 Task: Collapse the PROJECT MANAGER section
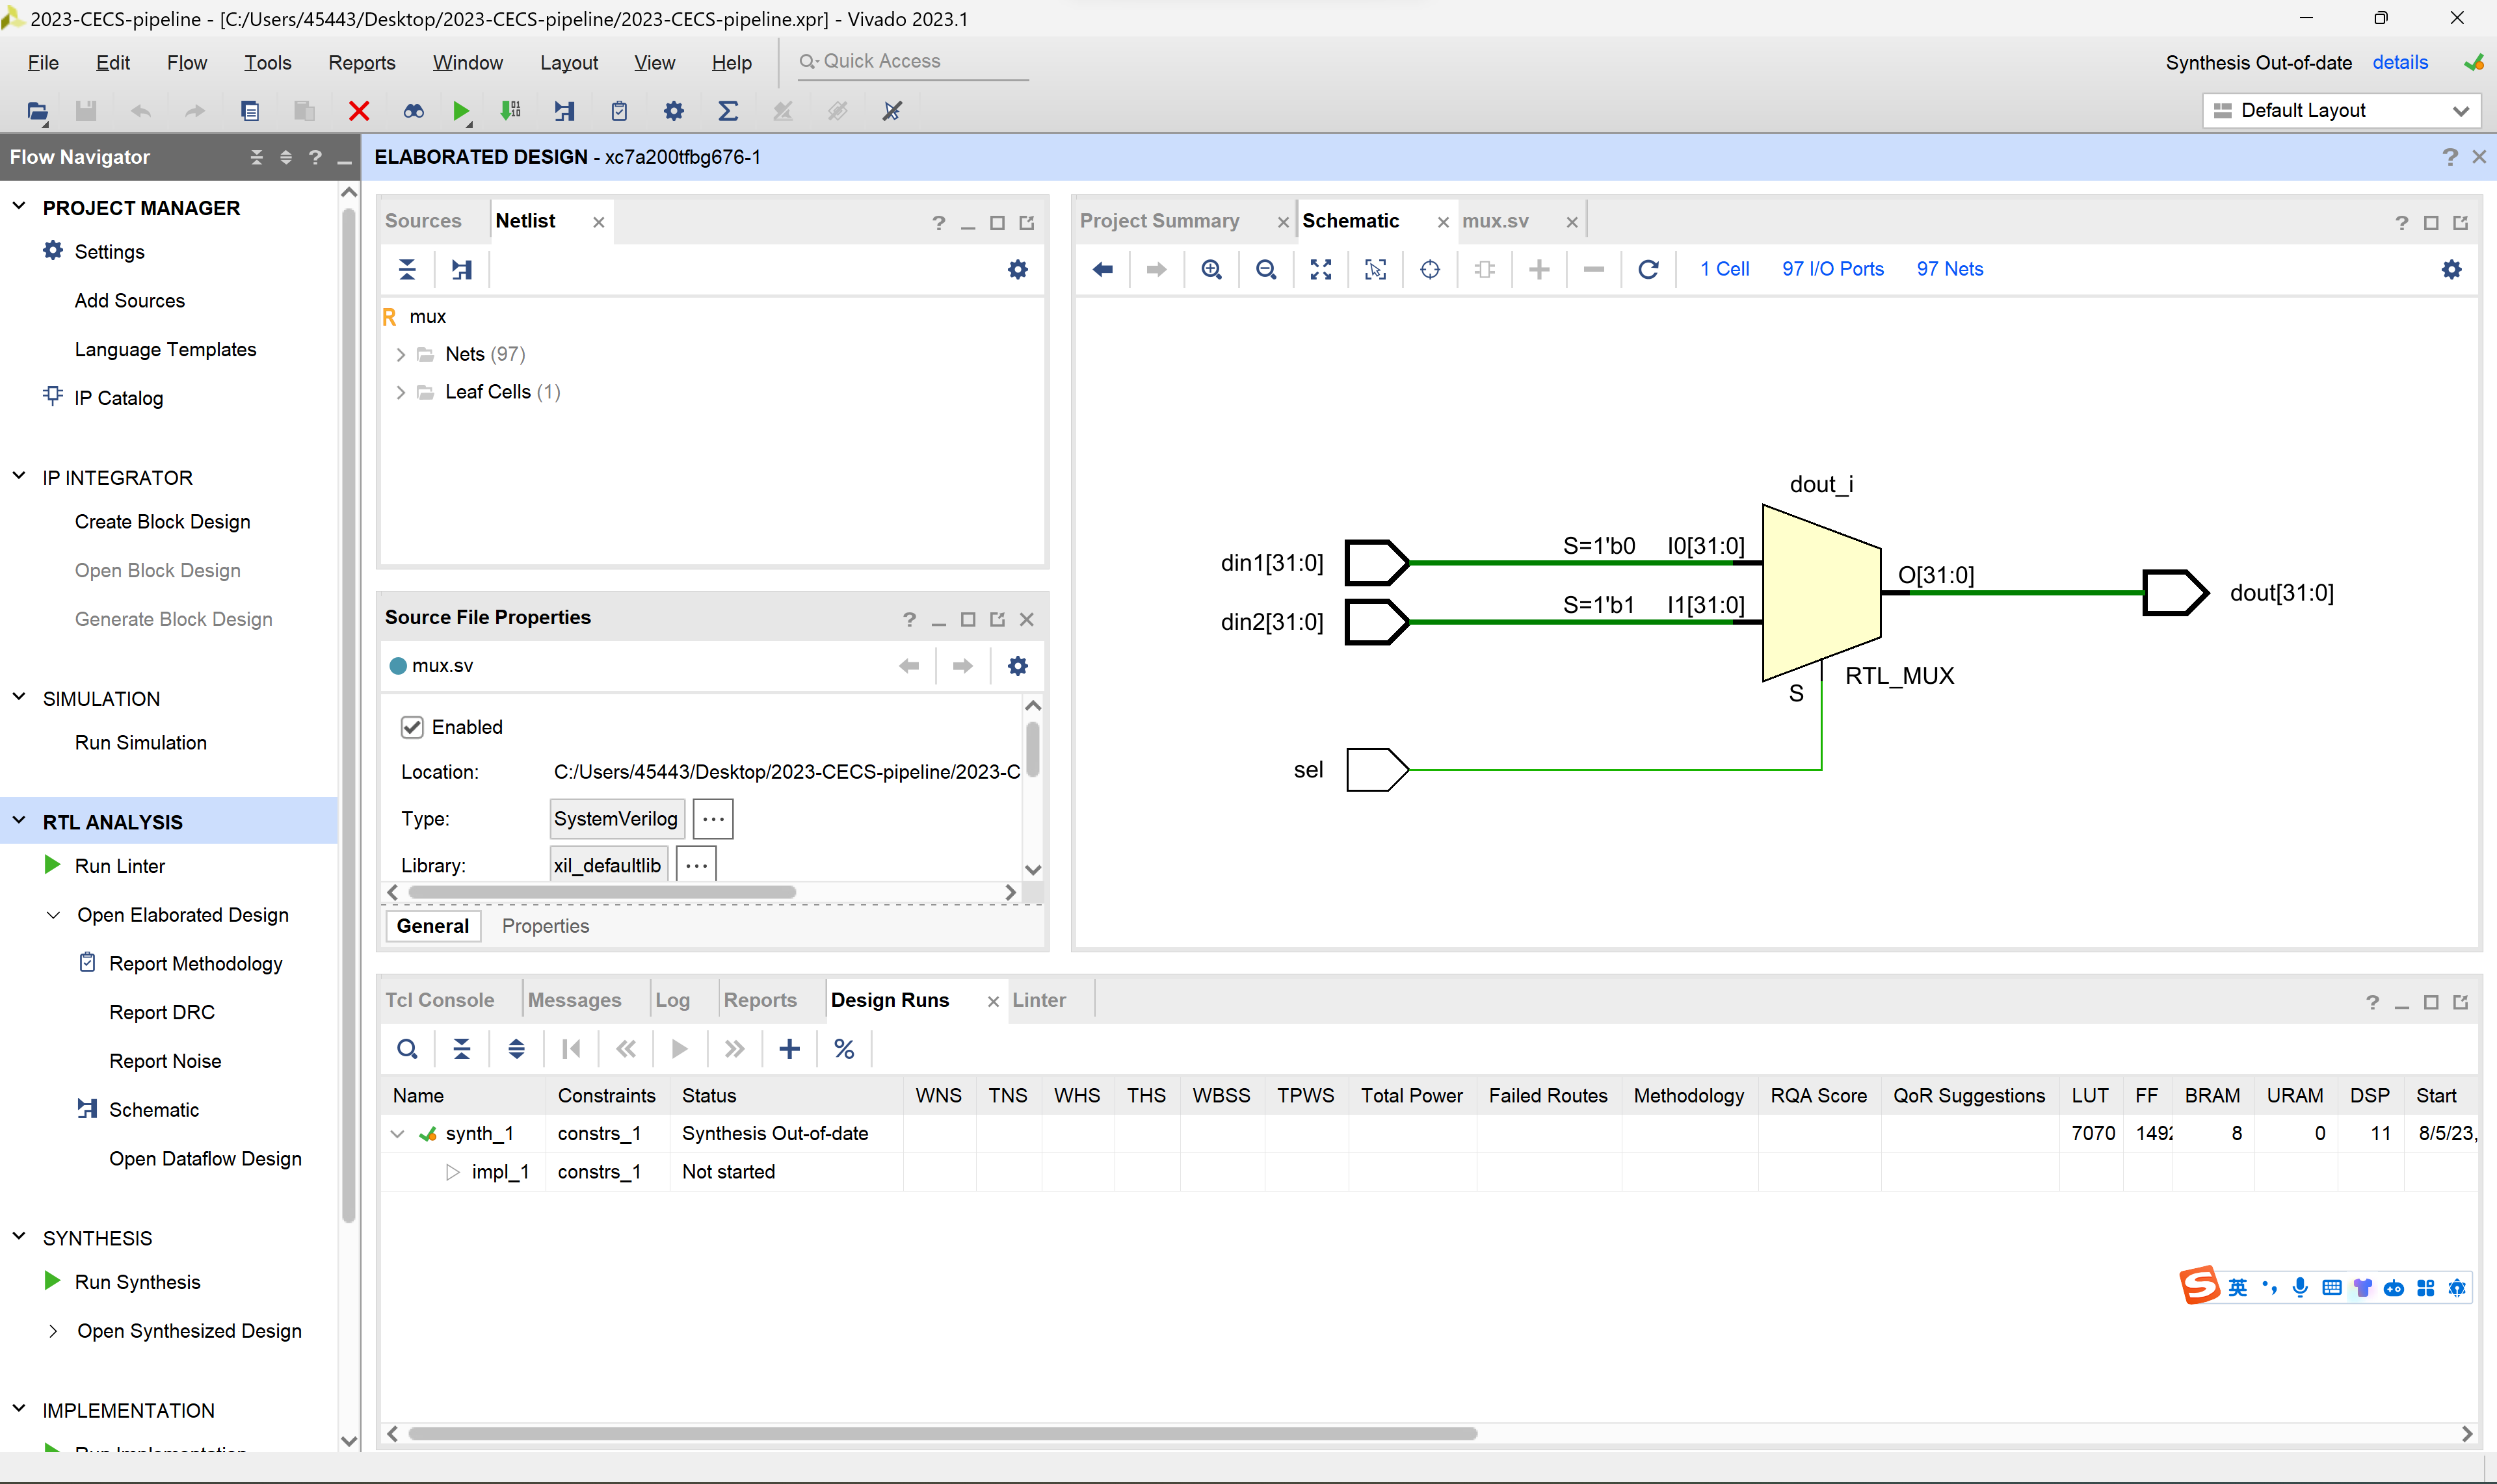[x=19, y=207]
